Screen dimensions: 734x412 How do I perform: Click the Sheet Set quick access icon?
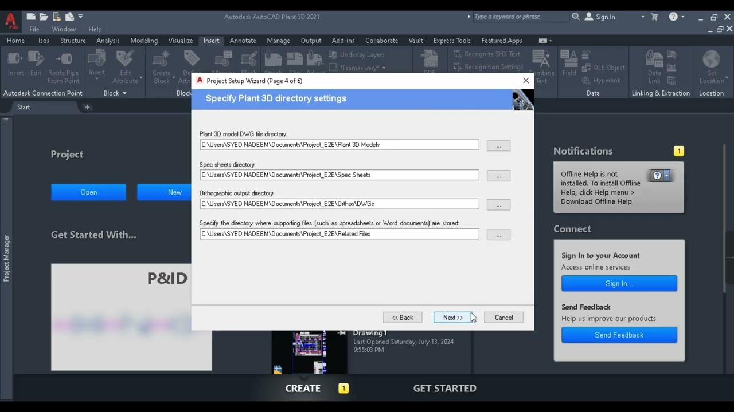click(x=69, y=17)
